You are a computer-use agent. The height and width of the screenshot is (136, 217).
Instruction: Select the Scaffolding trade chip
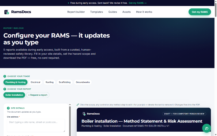coord(65,82)
